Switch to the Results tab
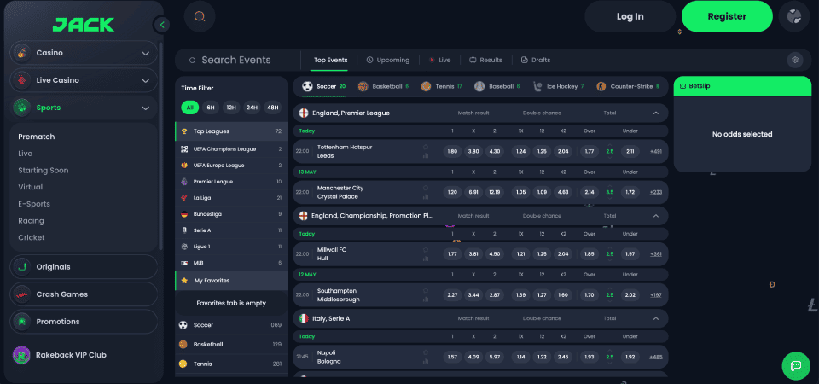This screenshot has width=819, height=384. click(x=485, y=60)
